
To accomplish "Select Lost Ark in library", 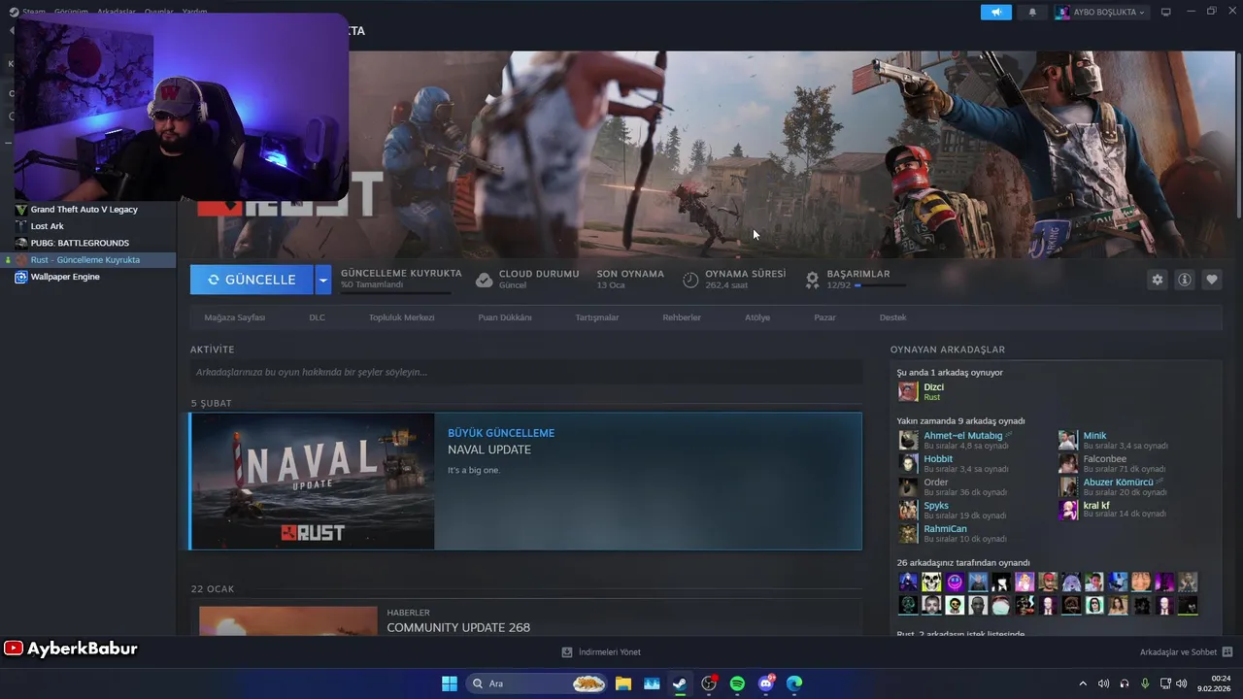I will [47, 226].
